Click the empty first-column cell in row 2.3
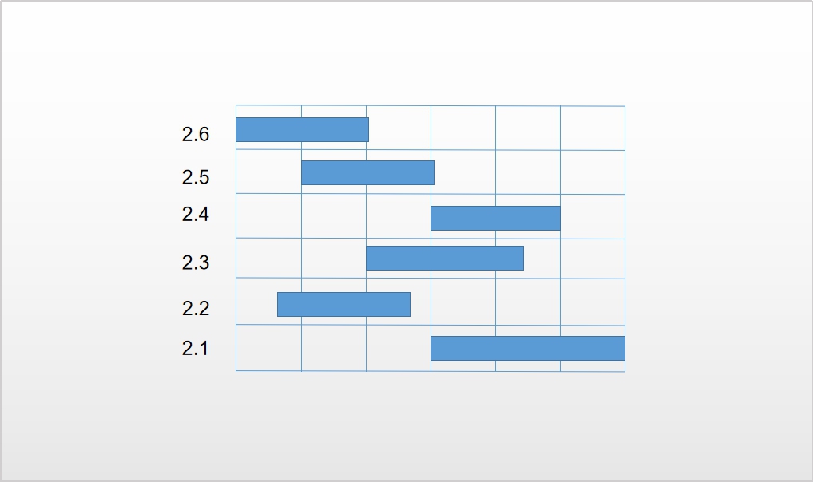The width and height of the screenshot is (814, 482). click(269, 258)
